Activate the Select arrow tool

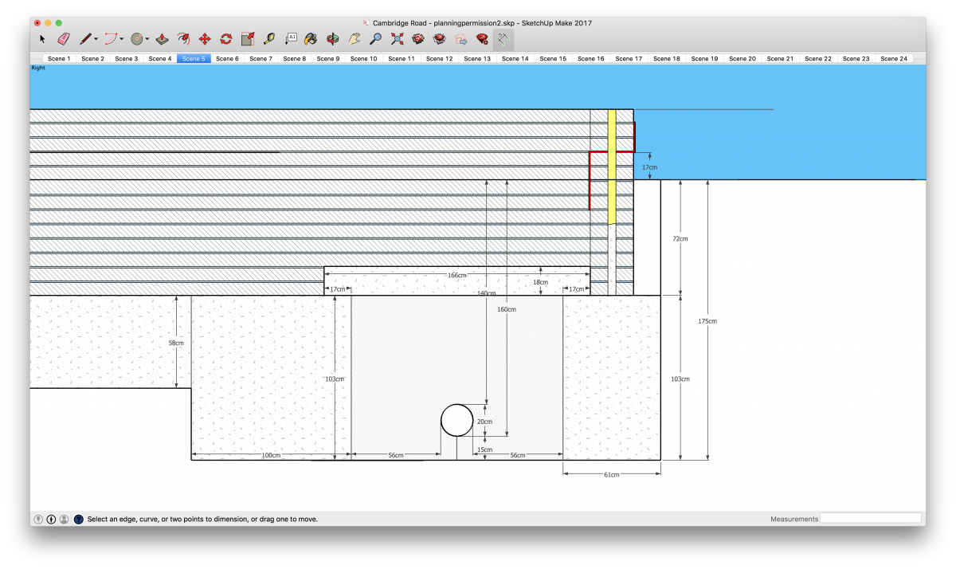(x=42, y=37)
